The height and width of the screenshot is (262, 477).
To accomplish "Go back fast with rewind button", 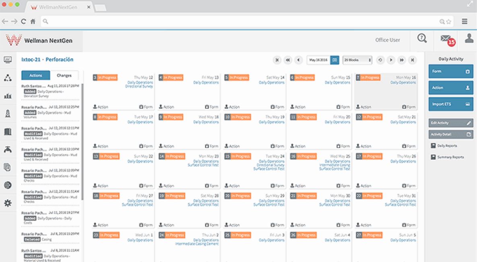I will (287, 60).
